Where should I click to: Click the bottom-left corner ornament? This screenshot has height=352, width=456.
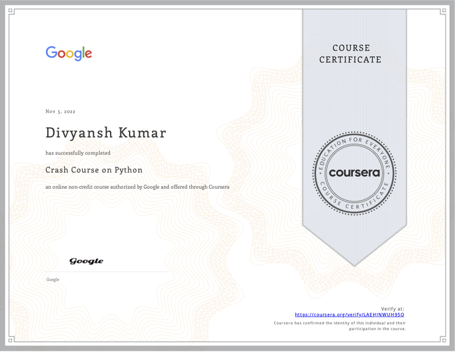coord(12,340)
